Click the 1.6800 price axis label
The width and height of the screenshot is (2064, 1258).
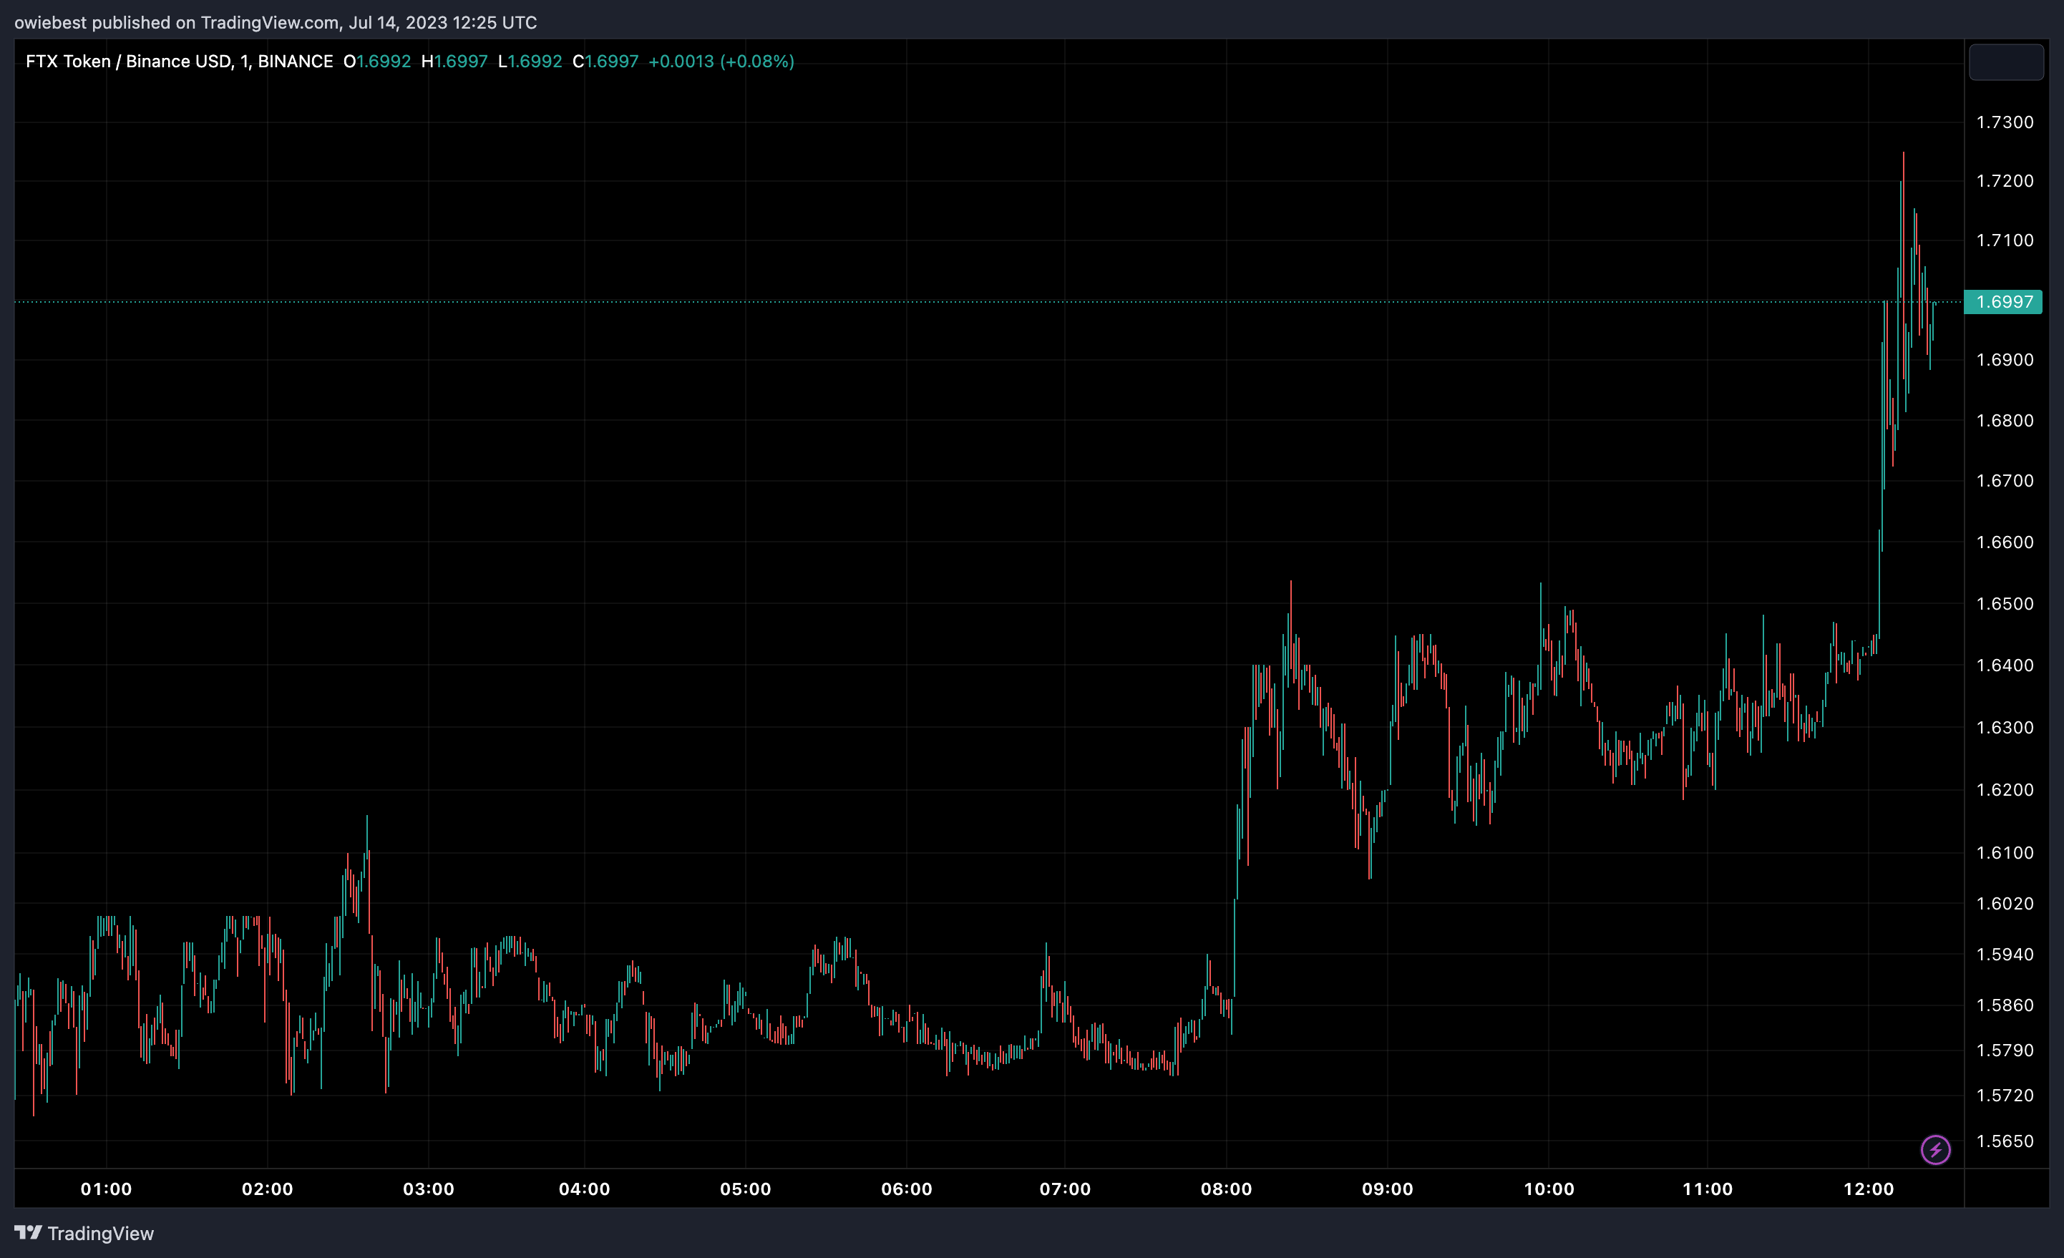pyautogui.click(x=2005, y=421)
